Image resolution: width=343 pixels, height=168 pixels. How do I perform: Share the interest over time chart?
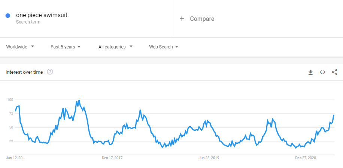point(334,72)
